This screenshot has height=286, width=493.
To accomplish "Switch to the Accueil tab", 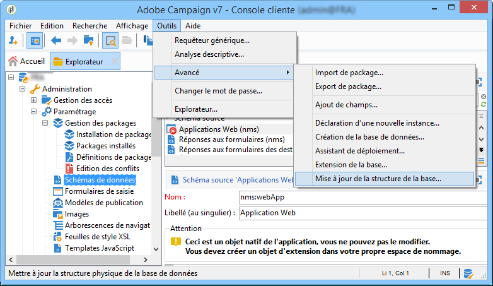I will pyautogui.click(x=26, y=61).
